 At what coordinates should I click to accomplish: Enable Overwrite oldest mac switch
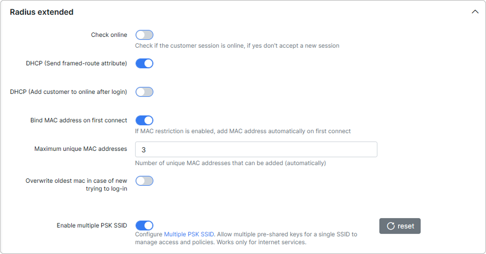coord(144,181)
